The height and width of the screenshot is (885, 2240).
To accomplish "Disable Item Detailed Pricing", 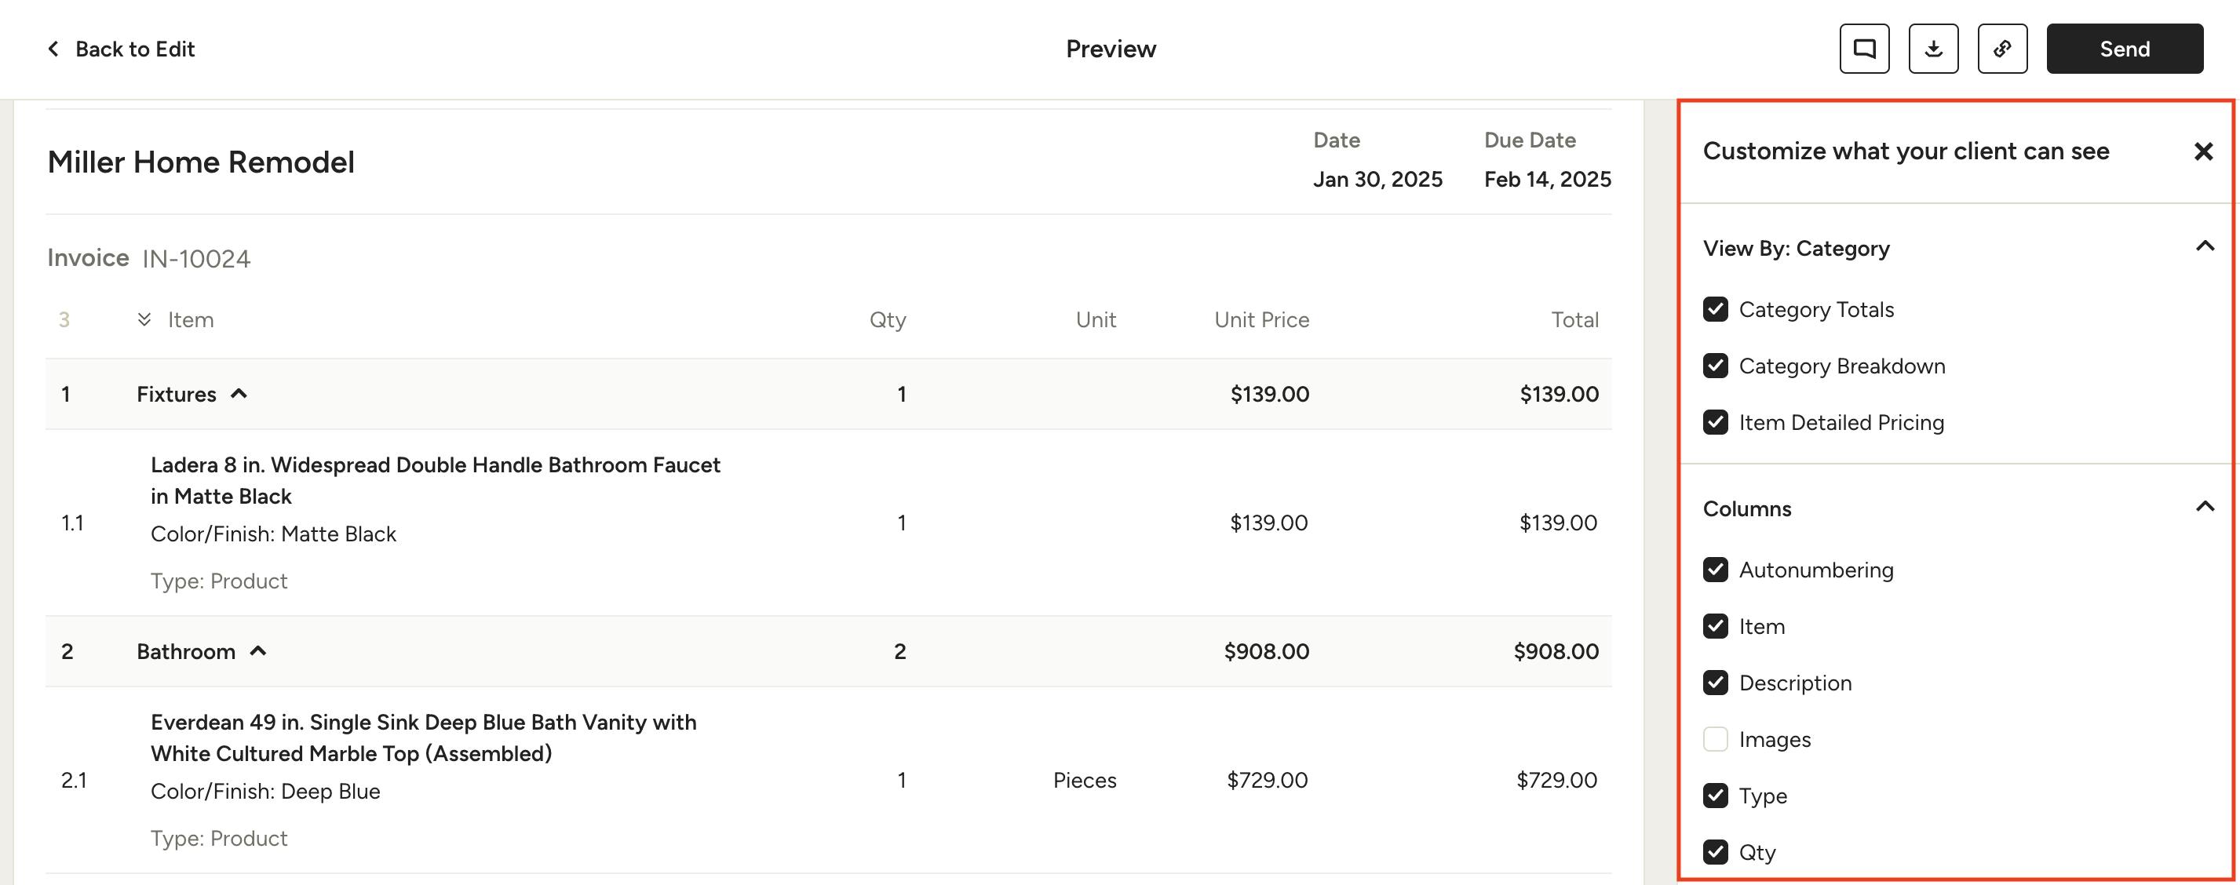I will [x=1715, y=423].
